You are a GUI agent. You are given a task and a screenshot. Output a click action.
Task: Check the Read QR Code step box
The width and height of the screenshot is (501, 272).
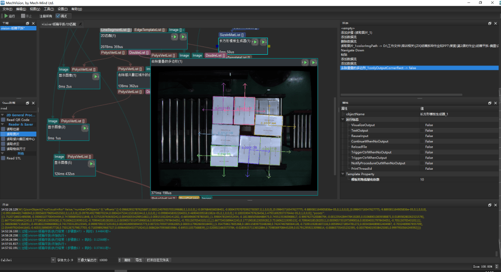point(4,120)
